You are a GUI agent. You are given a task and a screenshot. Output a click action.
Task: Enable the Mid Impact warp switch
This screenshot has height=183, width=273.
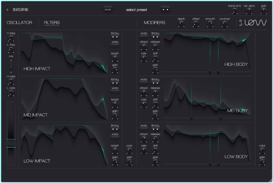[x=115, y=91]
